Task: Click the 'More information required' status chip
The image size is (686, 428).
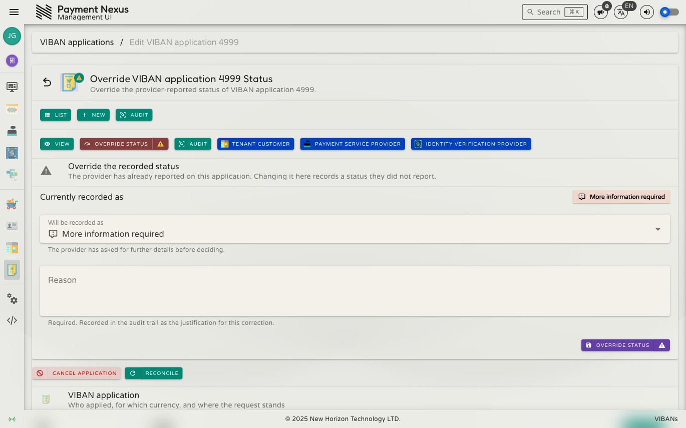Action: [x=621, y=197]
